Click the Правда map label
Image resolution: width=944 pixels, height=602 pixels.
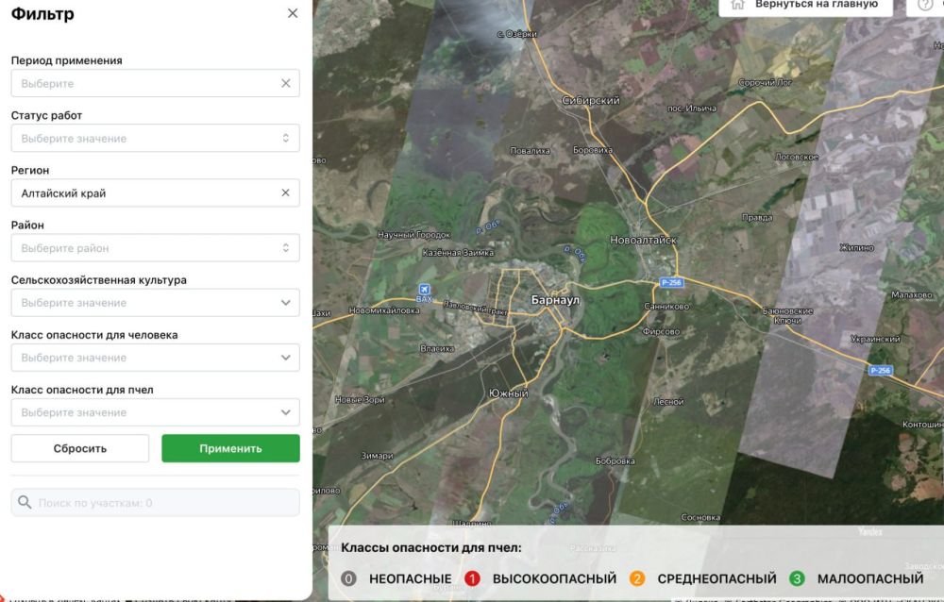pyautogui.click(x=757, y=217)
